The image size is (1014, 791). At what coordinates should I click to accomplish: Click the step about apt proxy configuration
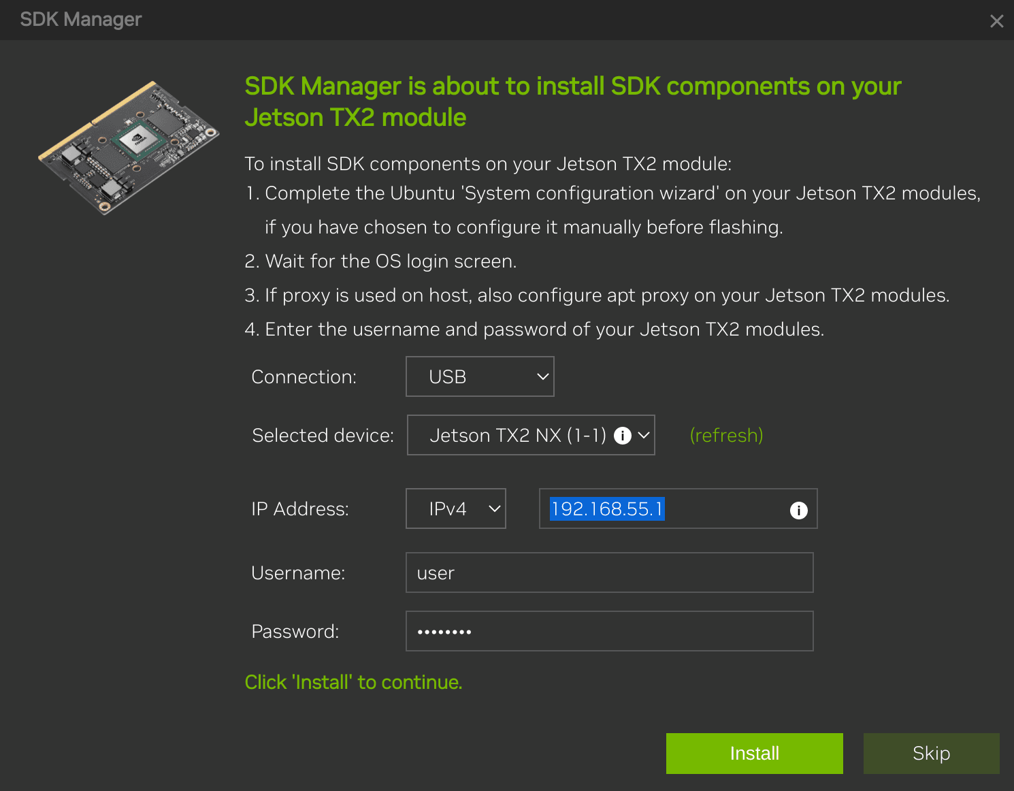(597, 295)
